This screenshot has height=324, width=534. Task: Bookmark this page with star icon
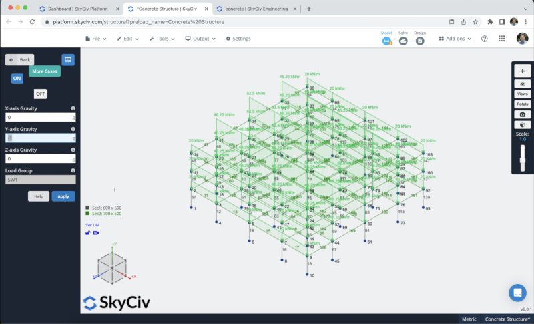(475, 22)
